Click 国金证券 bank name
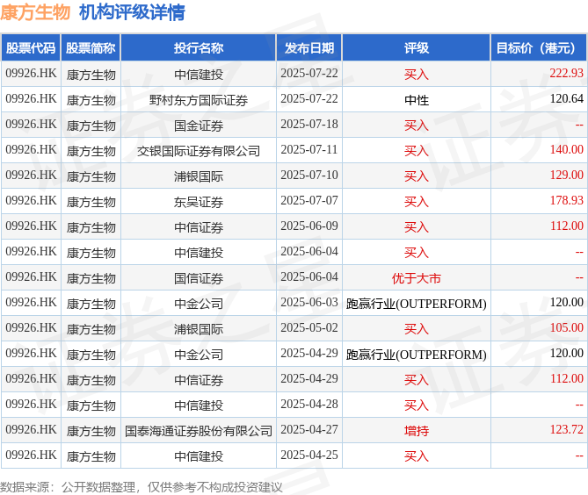The height and width of the screenshot is (495, 588). [199, 126]
